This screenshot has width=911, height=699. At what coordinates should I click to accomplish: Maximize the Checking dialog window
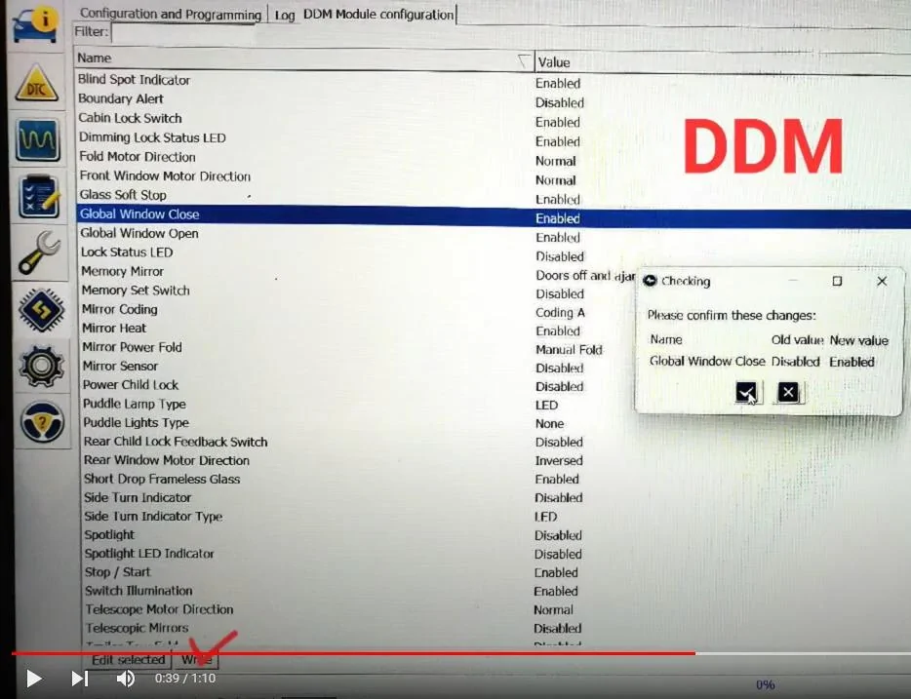837,281
